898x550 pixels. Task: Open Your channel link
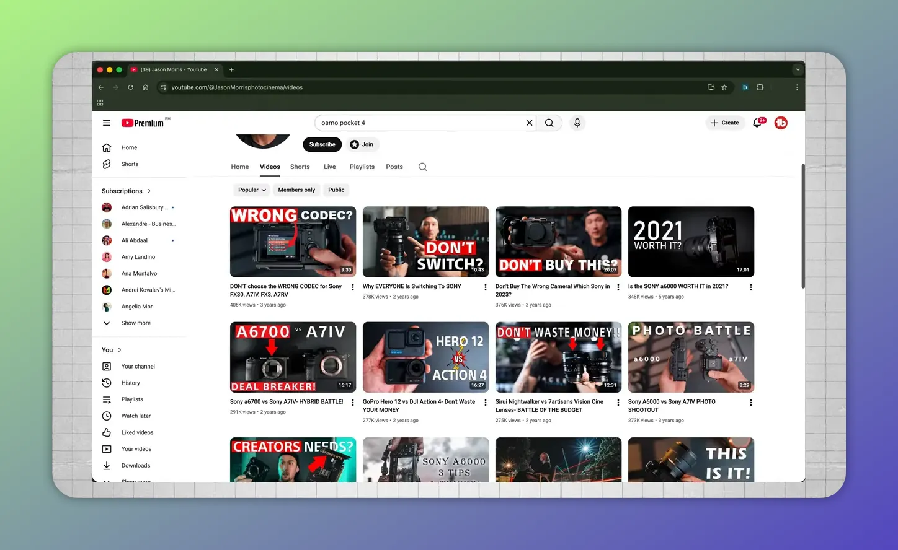tap(138, 367)
